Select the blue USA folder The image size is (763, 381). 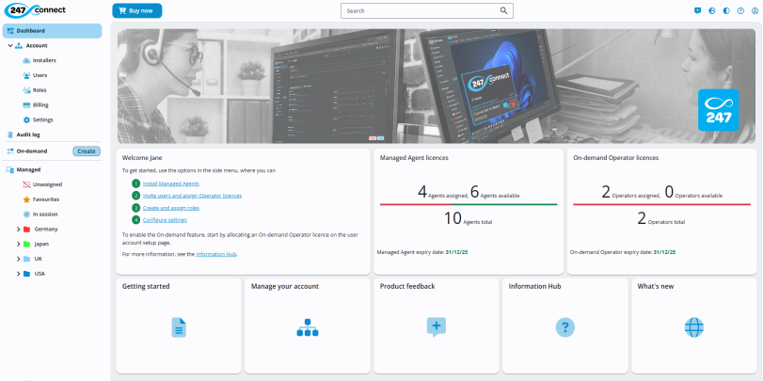[x=26, y=274]
